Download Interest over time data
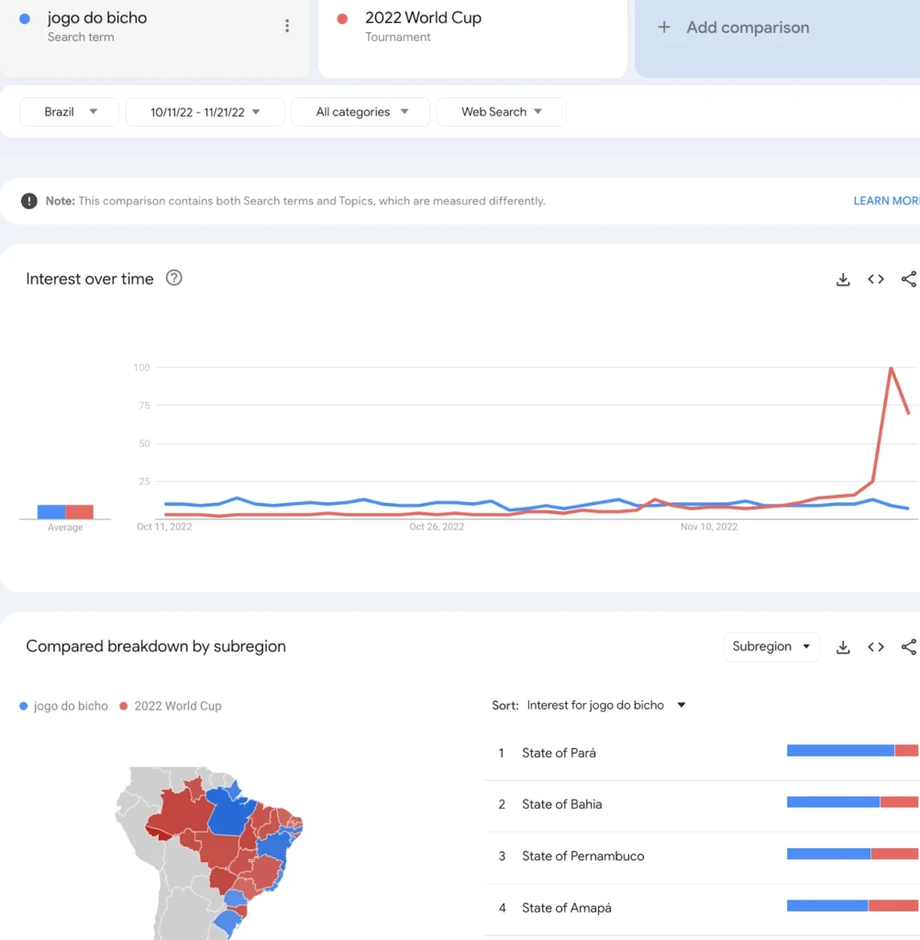 click(x=843, y=279)
